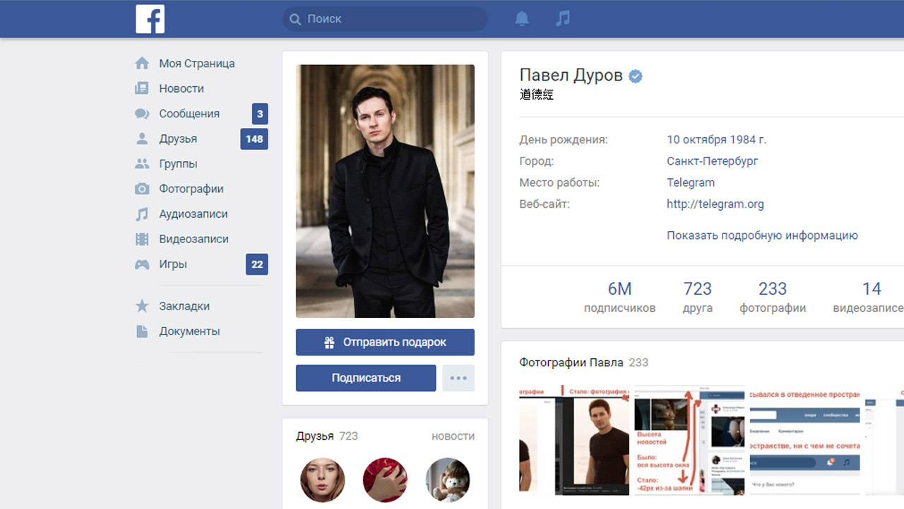This screenshot has width=904, height=509.
Task: Click newspaper icon beside Новости
Action: coord(142,88)
